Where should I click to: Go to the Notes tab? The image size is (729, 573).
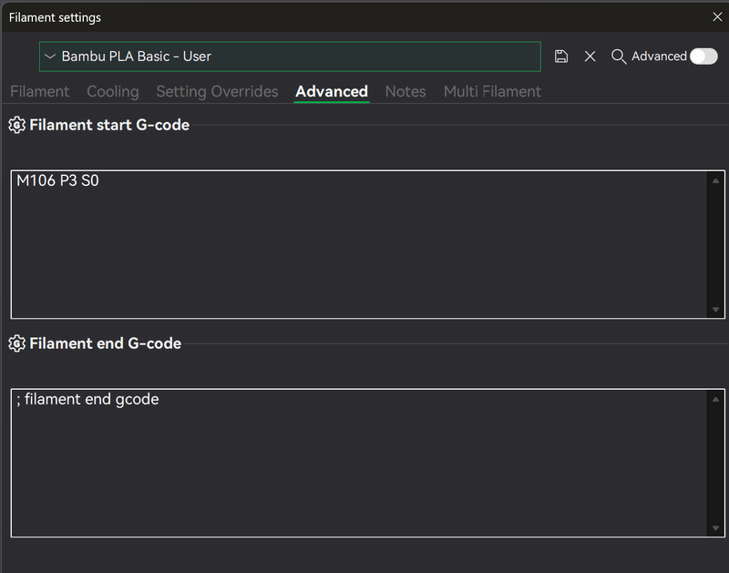[406, 91]
